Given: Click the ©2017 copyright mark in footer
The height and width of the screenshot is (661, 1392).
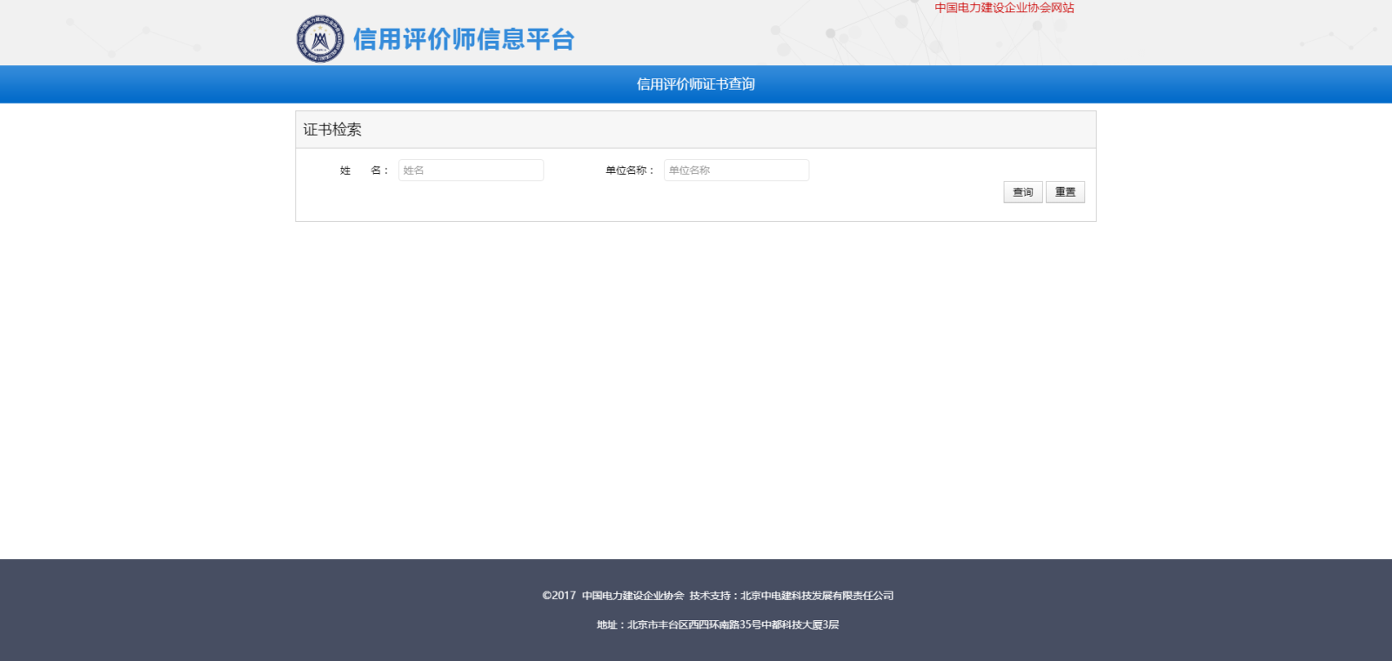Looking at the screenshot, I should 559,596.
